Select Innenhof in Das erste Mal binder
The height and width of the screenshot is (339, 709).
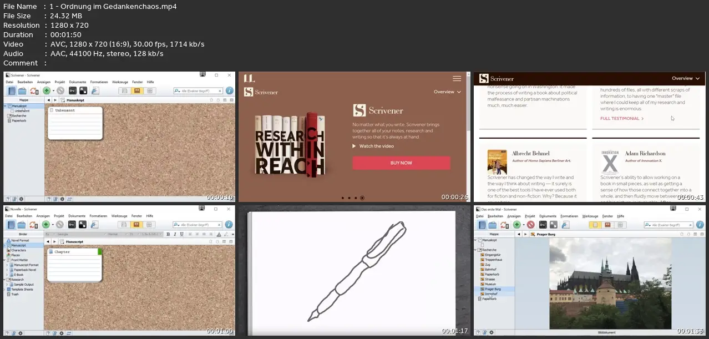492,294
